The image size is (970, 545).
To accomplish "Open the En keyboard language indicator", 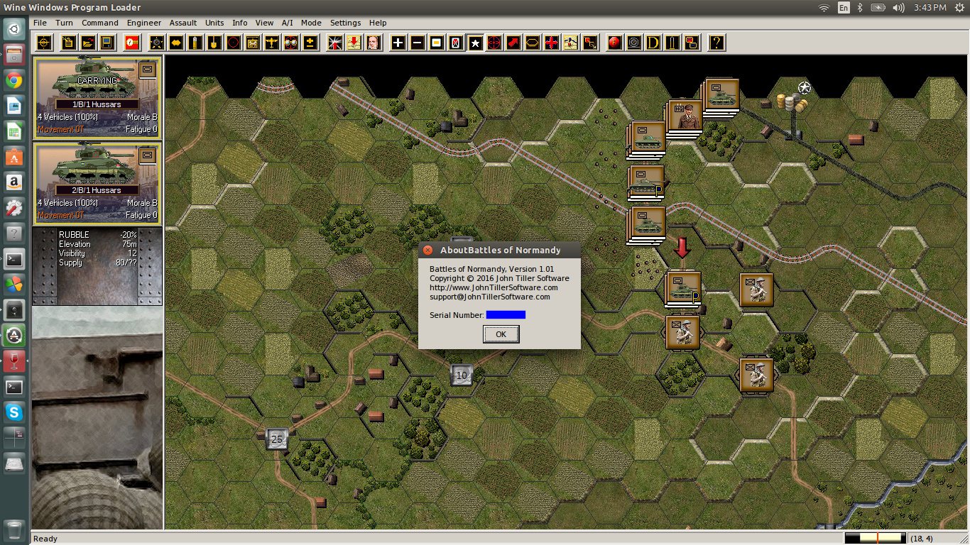I will click(844, 8).
